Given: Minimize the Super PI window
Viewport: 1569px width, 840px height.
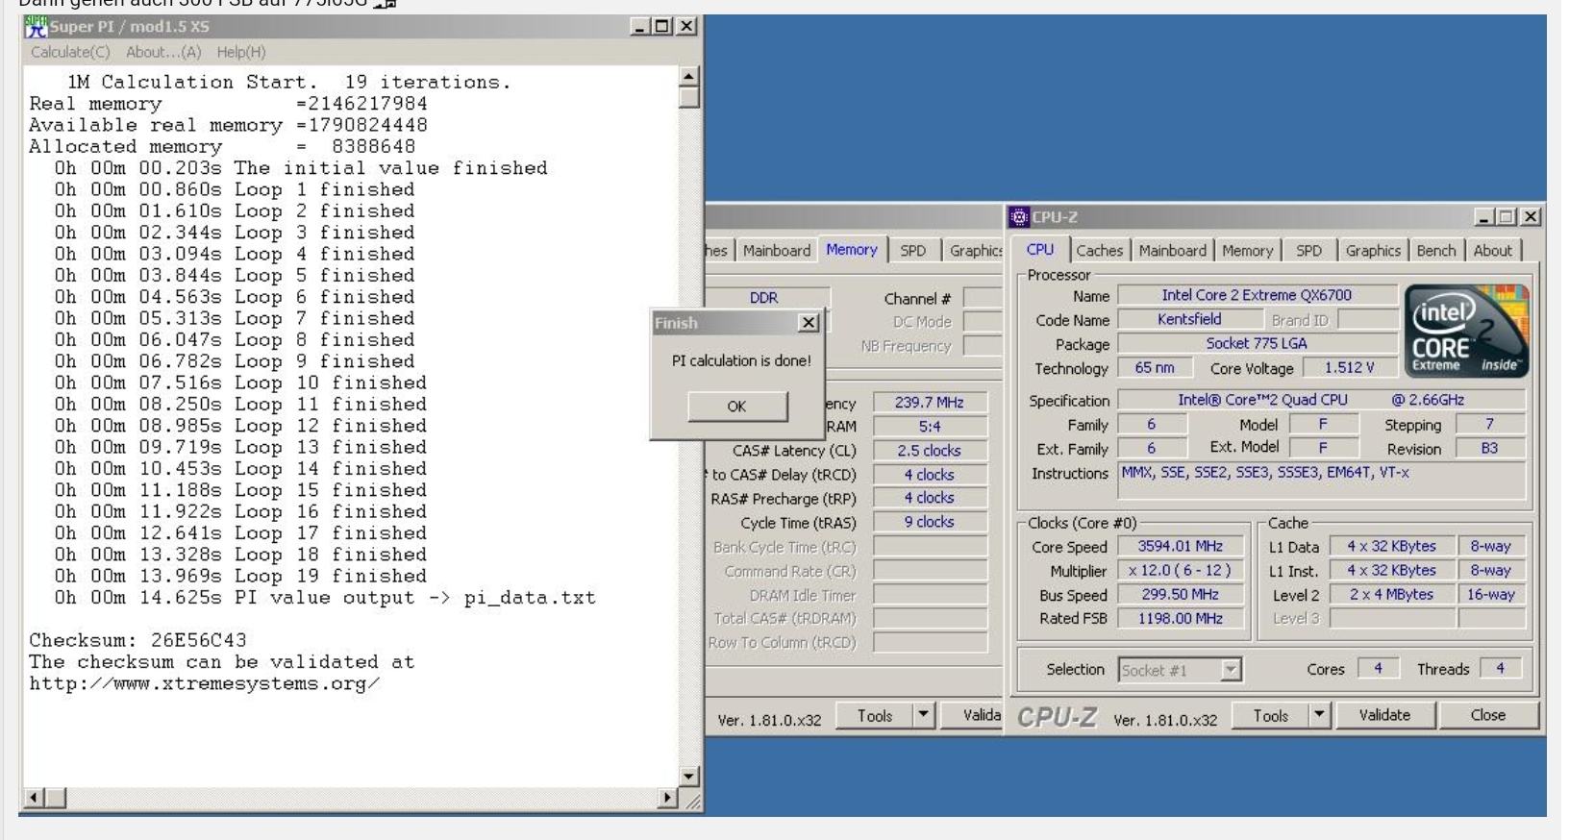Looking at the screenshot, I should coord(640,27).
